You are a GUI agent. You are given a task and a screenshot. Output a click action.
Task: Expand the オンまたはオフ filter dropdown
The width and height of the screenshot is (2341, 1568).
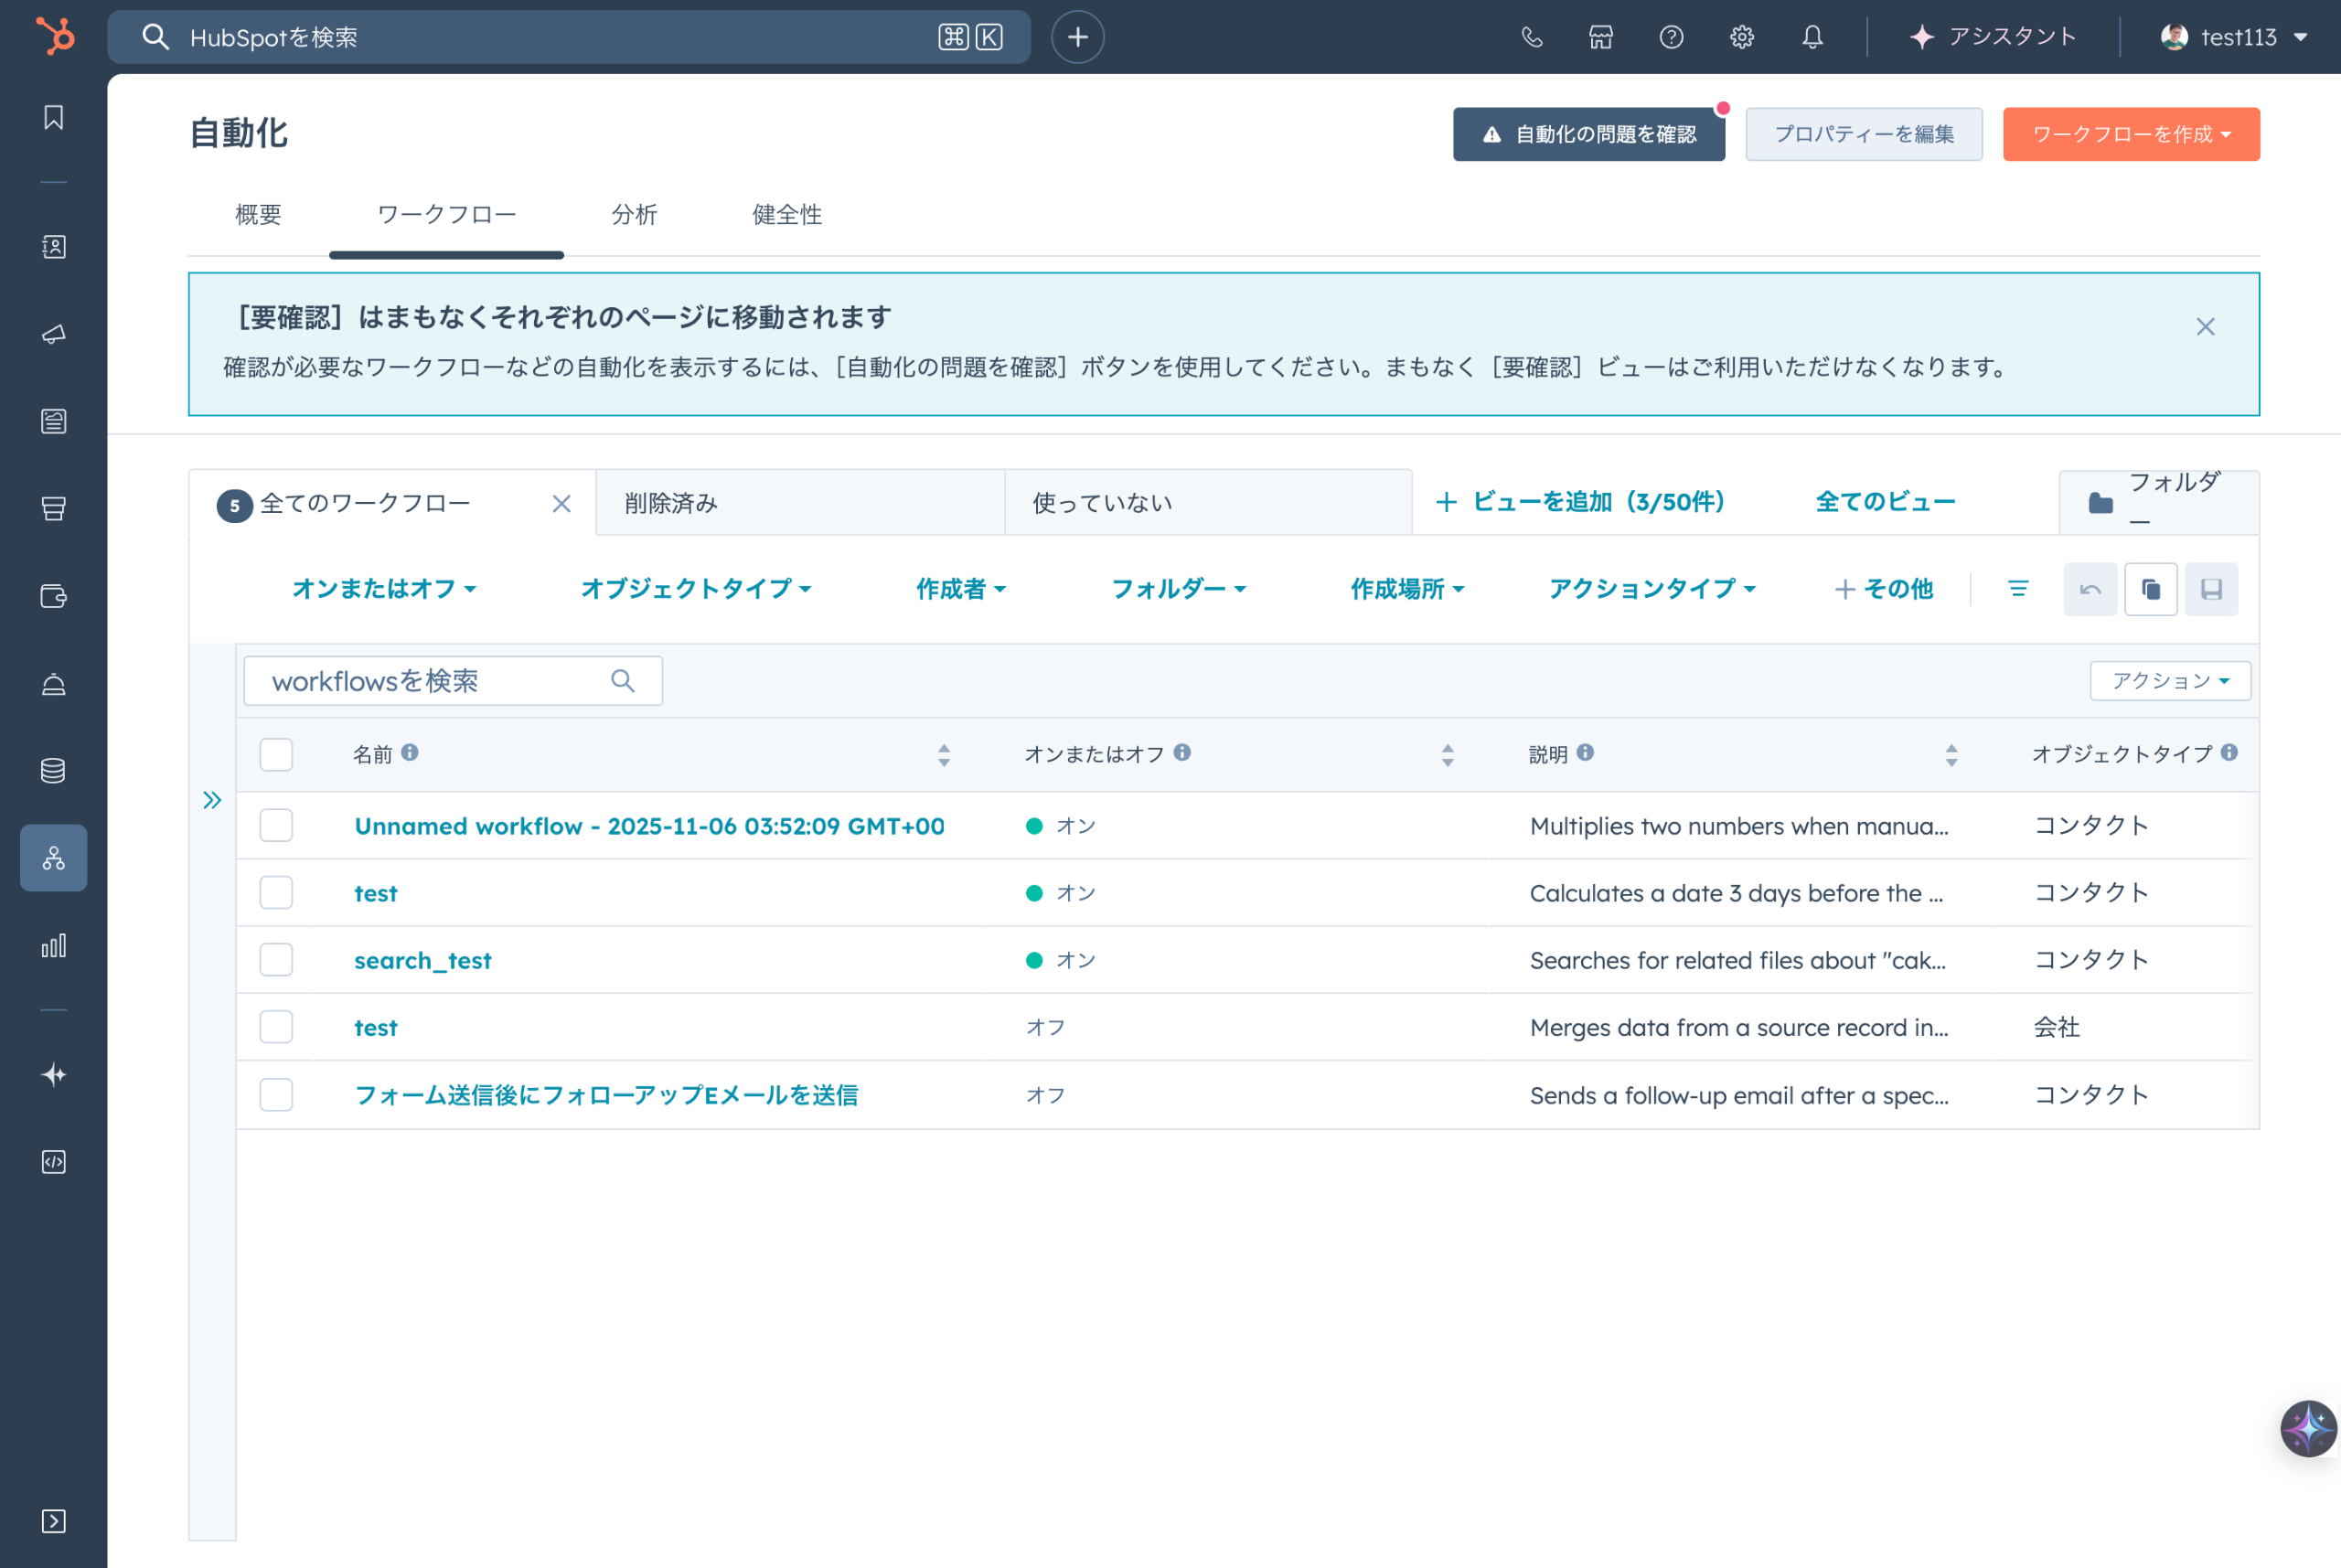point(384,589)
